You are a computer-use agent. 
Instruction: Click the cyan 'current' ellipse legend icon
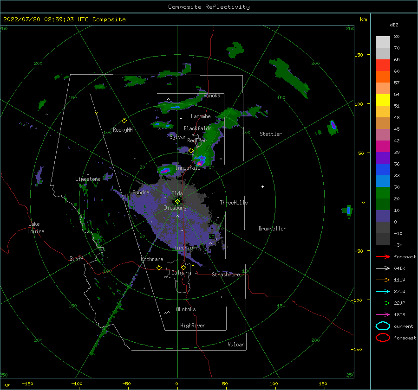coord(383,326)
